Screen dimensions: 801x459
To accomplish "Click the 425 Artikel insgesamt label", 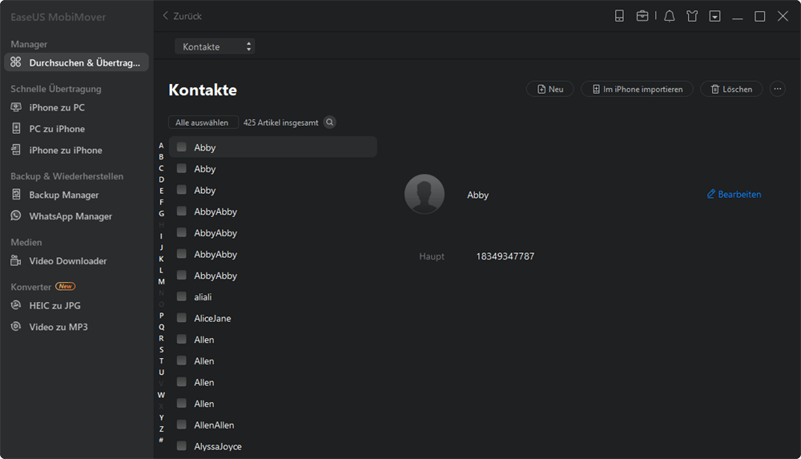I will [280, 123].
